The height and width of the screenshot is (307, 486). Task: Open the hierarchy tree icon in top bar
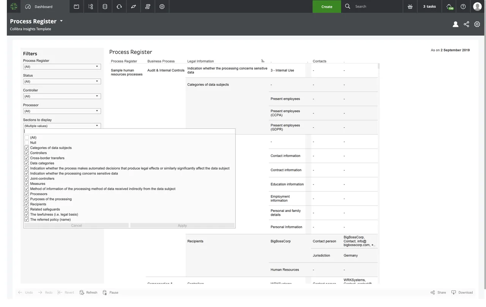pos(90,6)
